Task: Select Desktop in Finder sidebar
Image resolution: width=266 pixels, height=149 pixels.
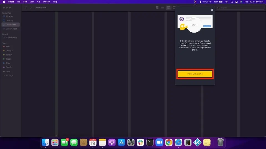Action: click(x=11, y=20)
